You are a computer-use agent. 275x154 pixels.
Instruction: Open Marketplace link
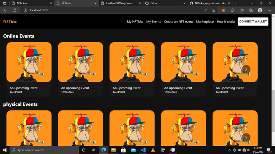[x=205, y=21]
